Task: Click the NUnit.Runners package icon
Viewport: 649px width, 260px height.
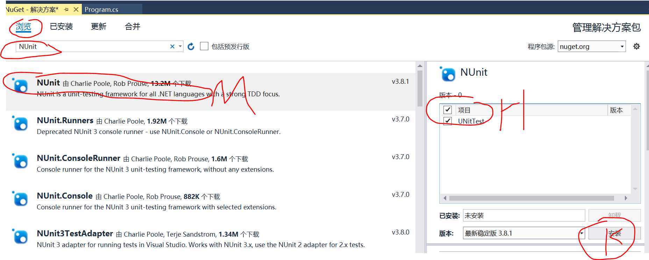Action: [20, 123]
